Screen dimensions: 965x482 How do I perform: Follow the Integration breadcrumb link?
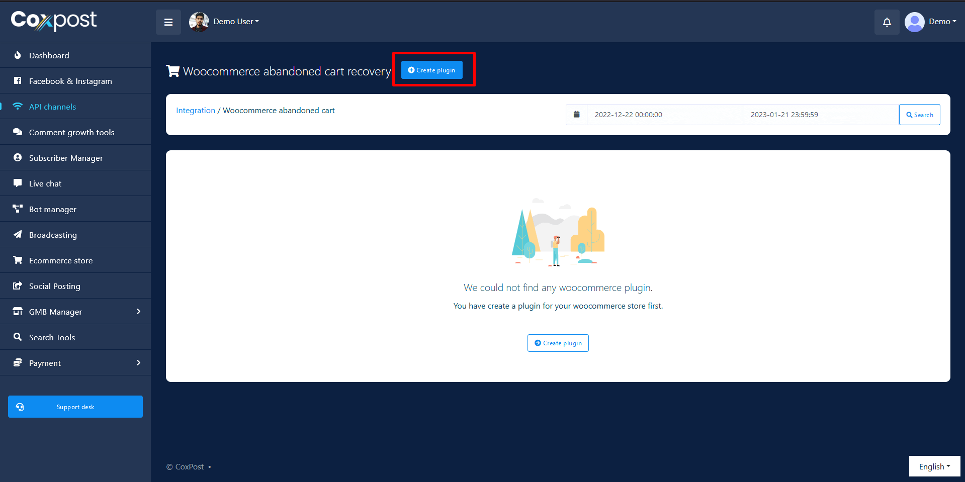coord(196,111)
